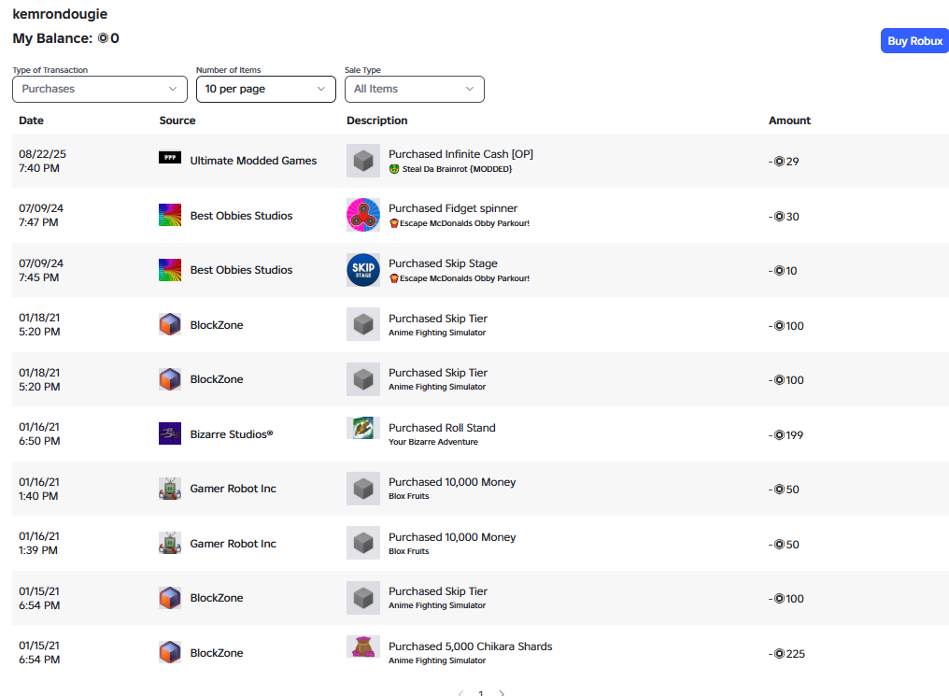
Task: Expand the Type of Transaction dropdown
Action: pyautogui.click(x=100, y=89)
